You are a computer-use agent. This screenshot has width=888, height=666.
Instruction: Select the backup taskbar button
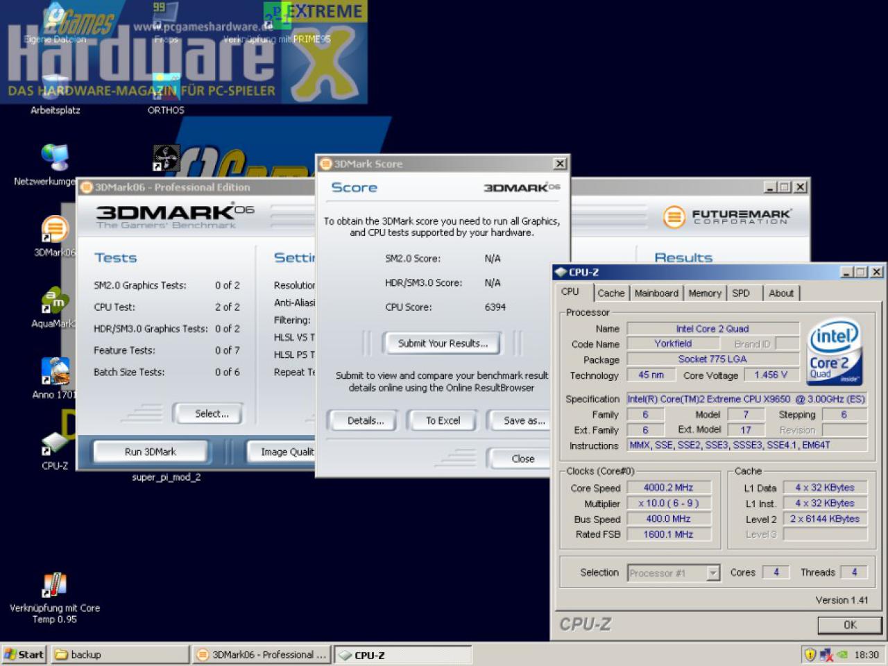click(x=119, y=654)
